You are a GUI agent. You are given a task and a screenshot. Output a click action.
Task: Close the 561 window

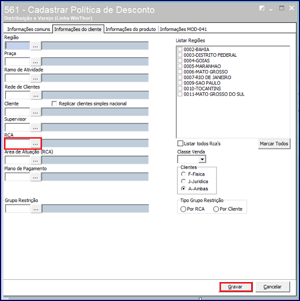291,8
